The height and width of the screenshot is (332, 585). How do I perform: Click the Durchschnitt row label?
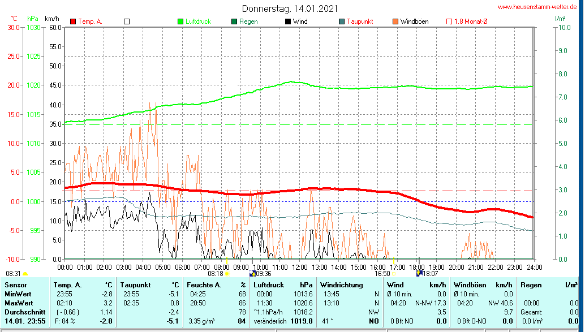pos(25,312)
